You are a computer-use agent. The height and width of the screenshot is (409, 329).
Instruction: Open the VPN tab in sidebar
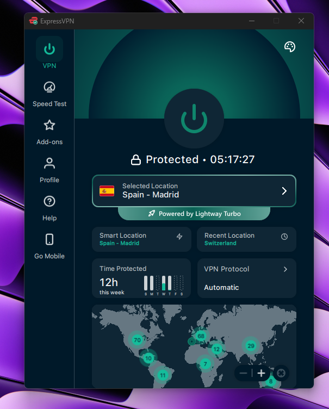click(49, 53)
